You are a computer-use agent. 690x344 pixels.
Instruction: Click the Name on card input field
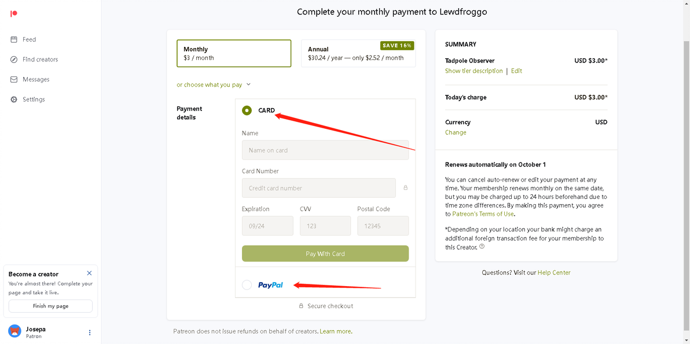click(x=325, y=150)
